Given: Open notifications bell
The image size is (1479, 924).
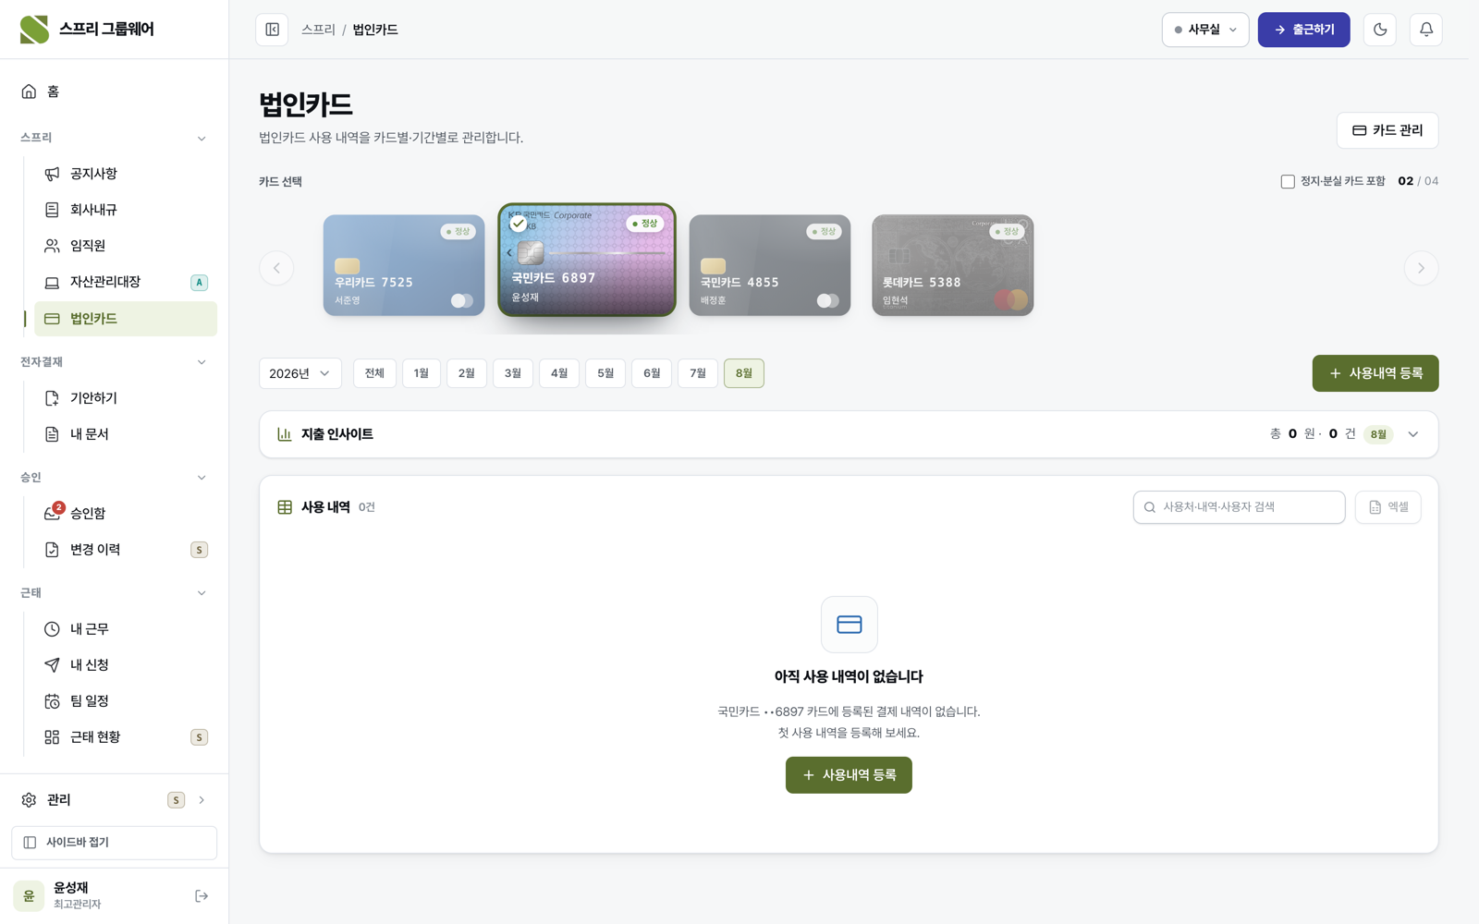Looking at the screenshot, I should (1426, 30).
